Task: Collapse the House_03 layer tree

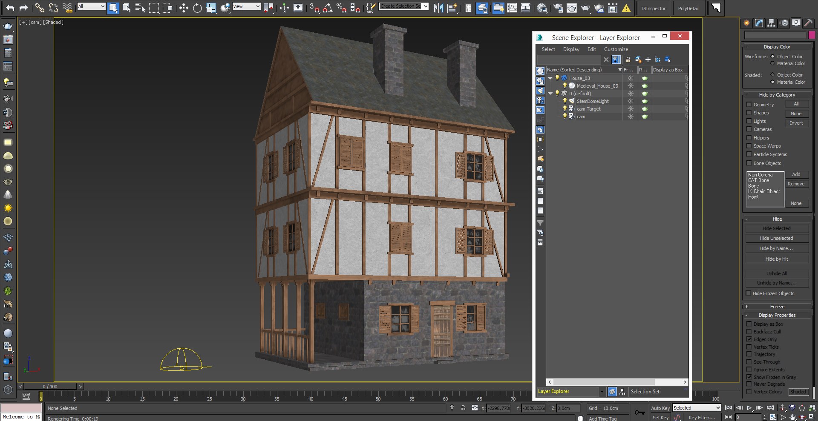Action: coord(550,78)
